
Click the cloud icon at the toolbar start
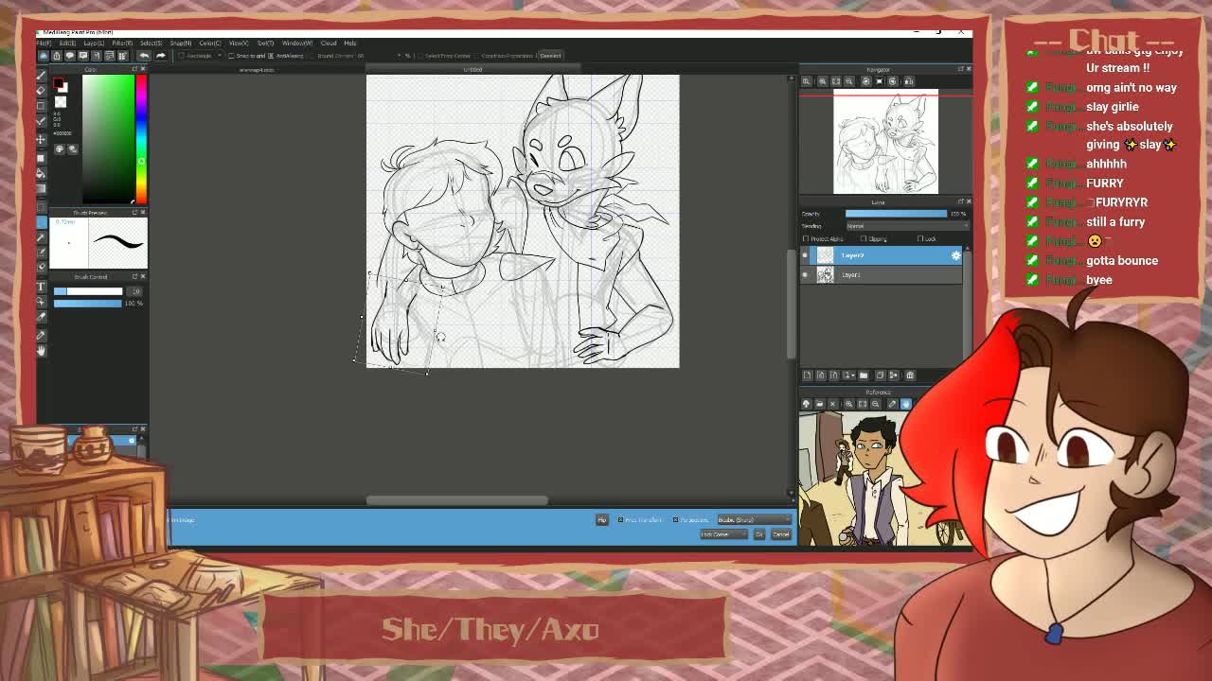coord(43,56)
